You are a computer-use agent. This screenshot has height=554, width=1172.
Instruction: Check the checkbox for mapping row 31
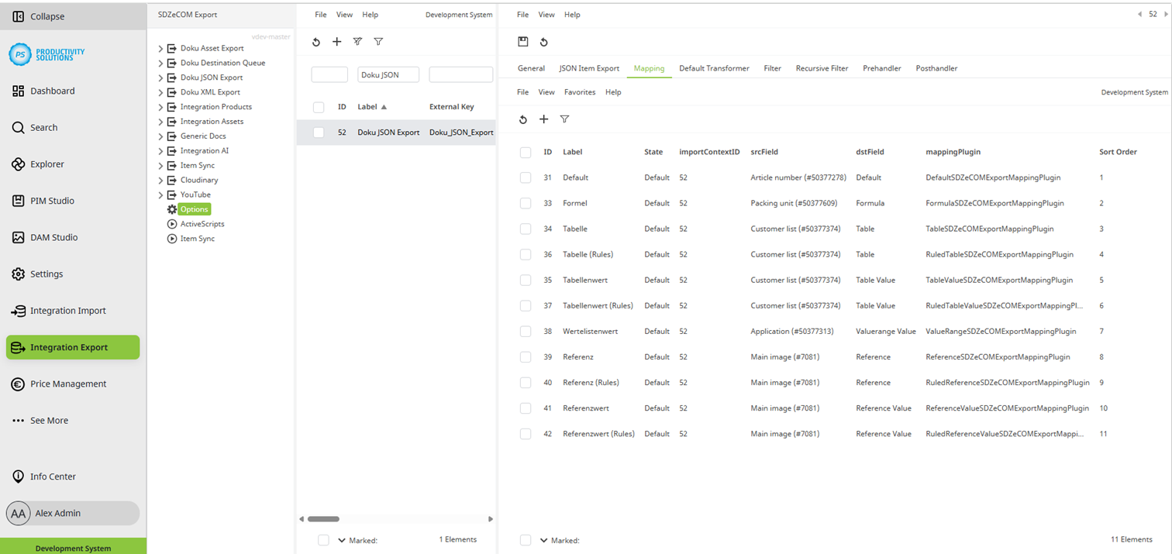[526, 177]
